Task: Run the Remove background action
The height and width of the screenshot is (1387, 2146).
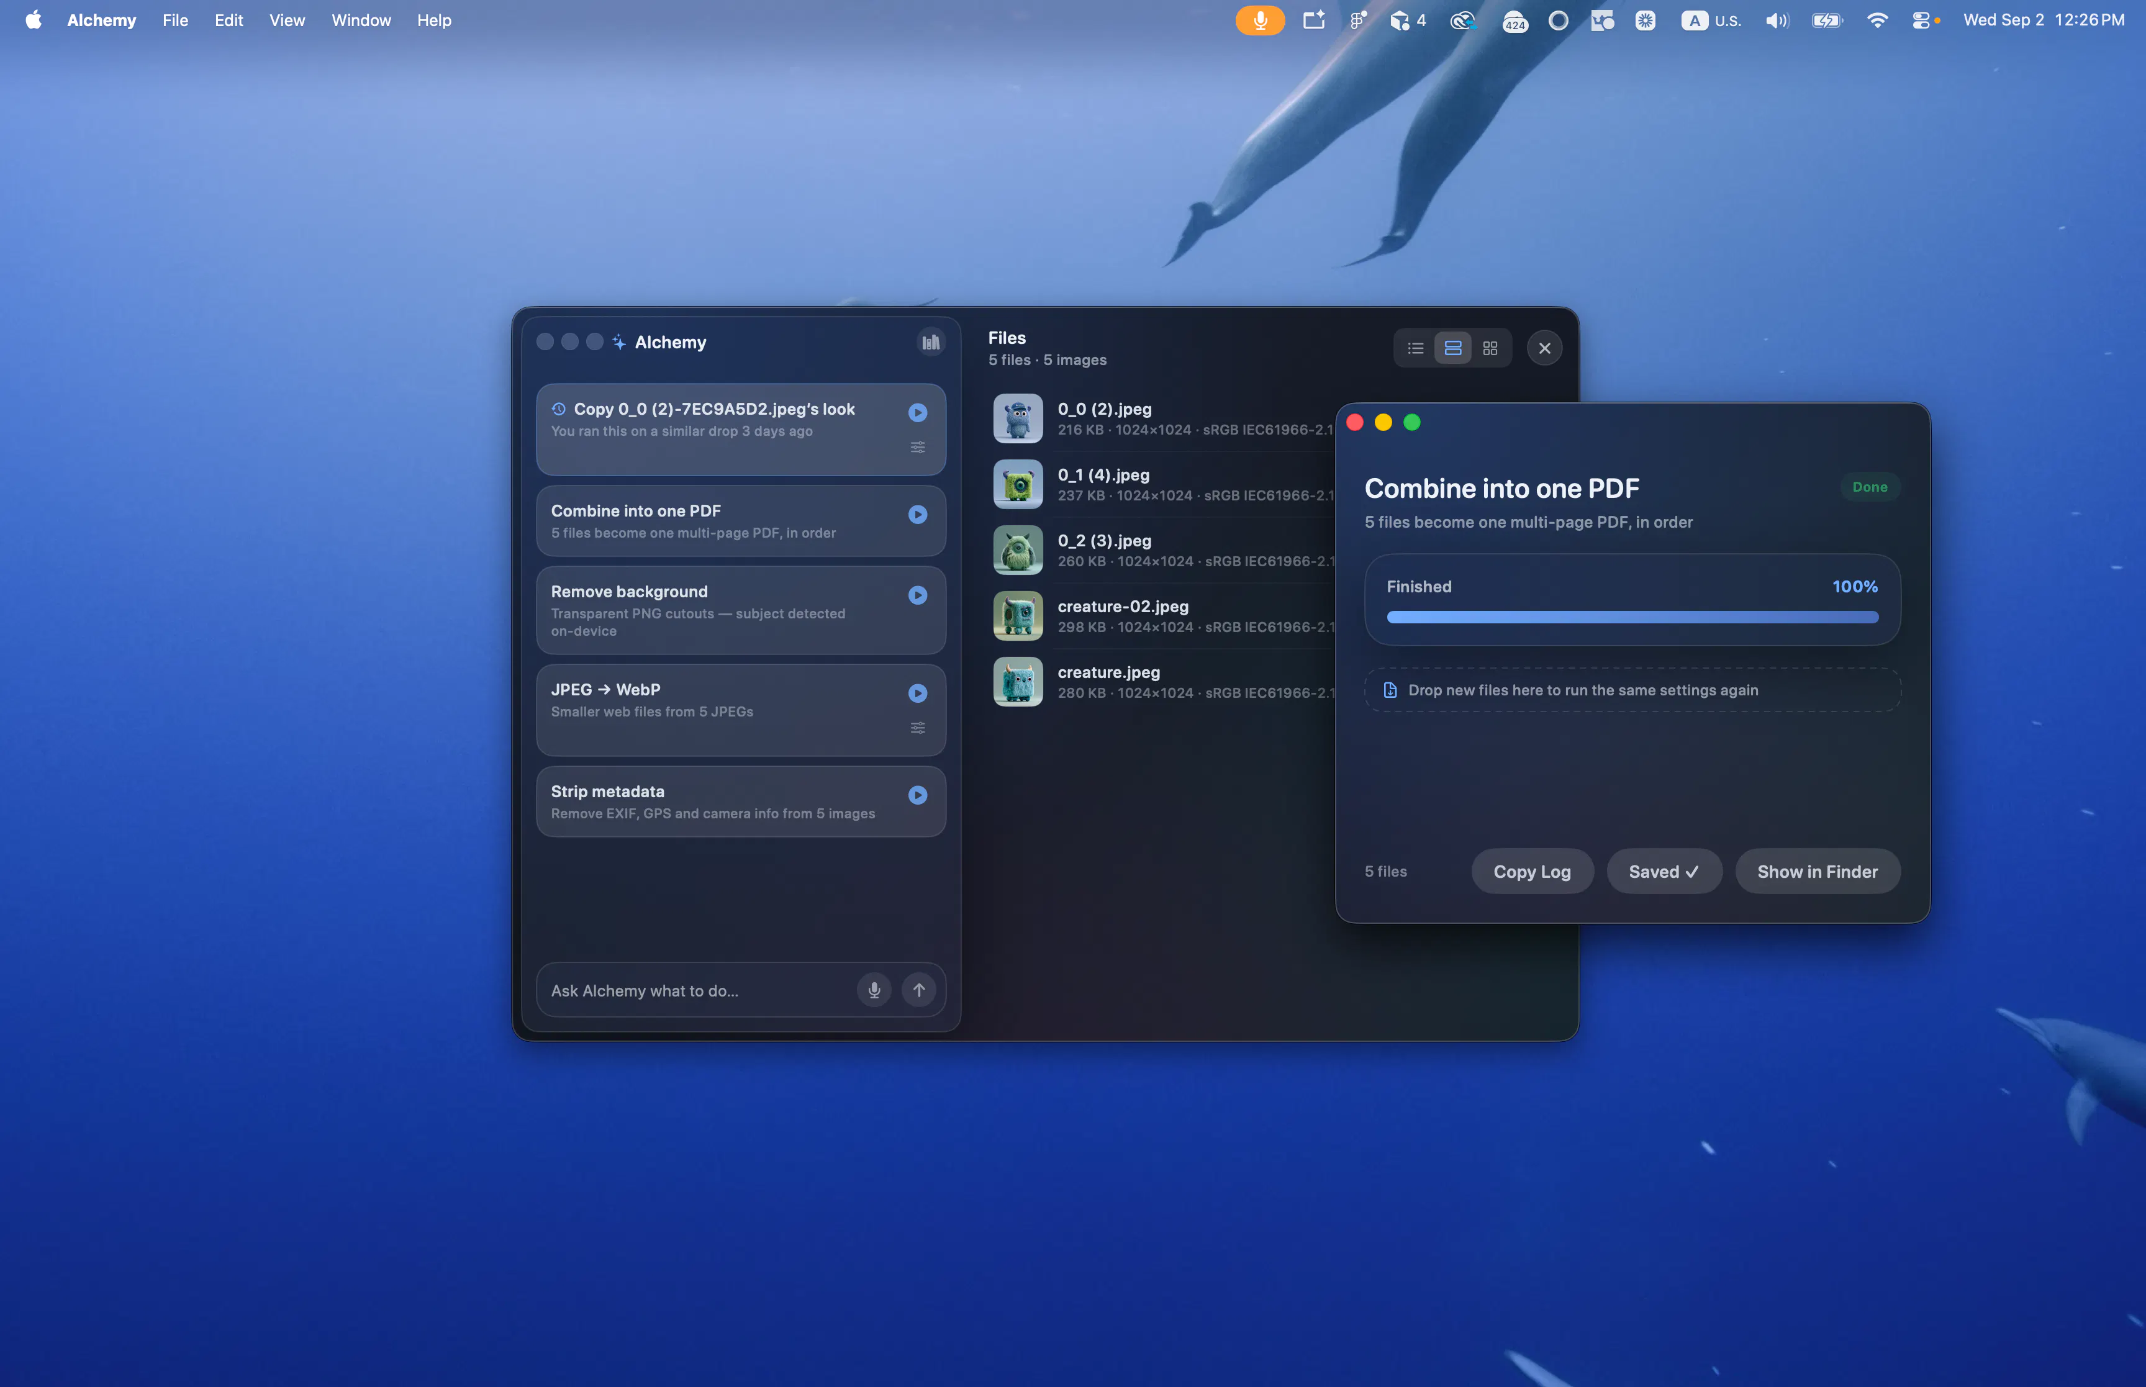Action: tap(918, 595)
